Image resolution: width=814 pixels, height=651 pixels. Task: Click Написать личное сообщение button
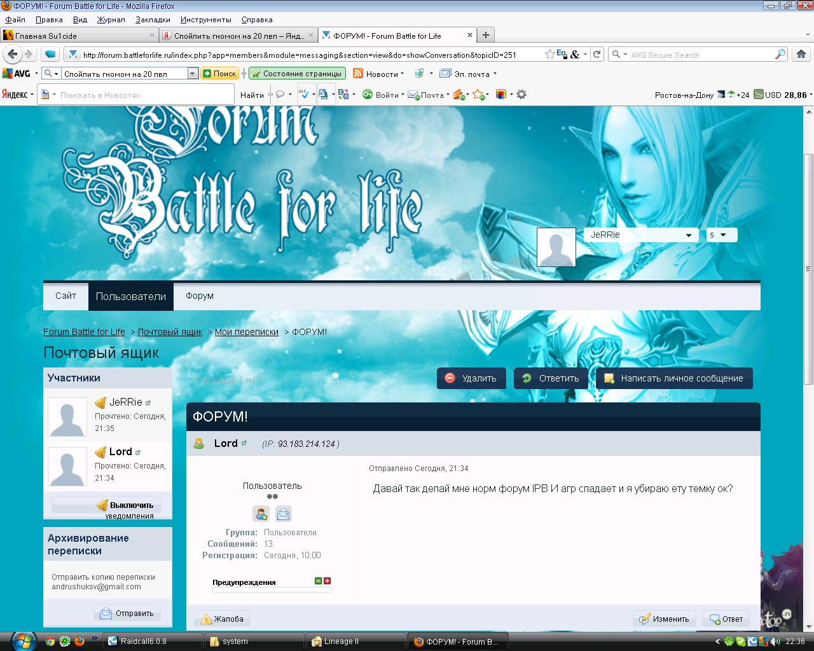point(674,378)
